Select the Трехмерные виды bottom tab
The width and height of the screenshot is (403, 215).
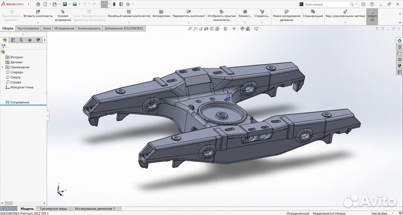[x=54, y=209]
